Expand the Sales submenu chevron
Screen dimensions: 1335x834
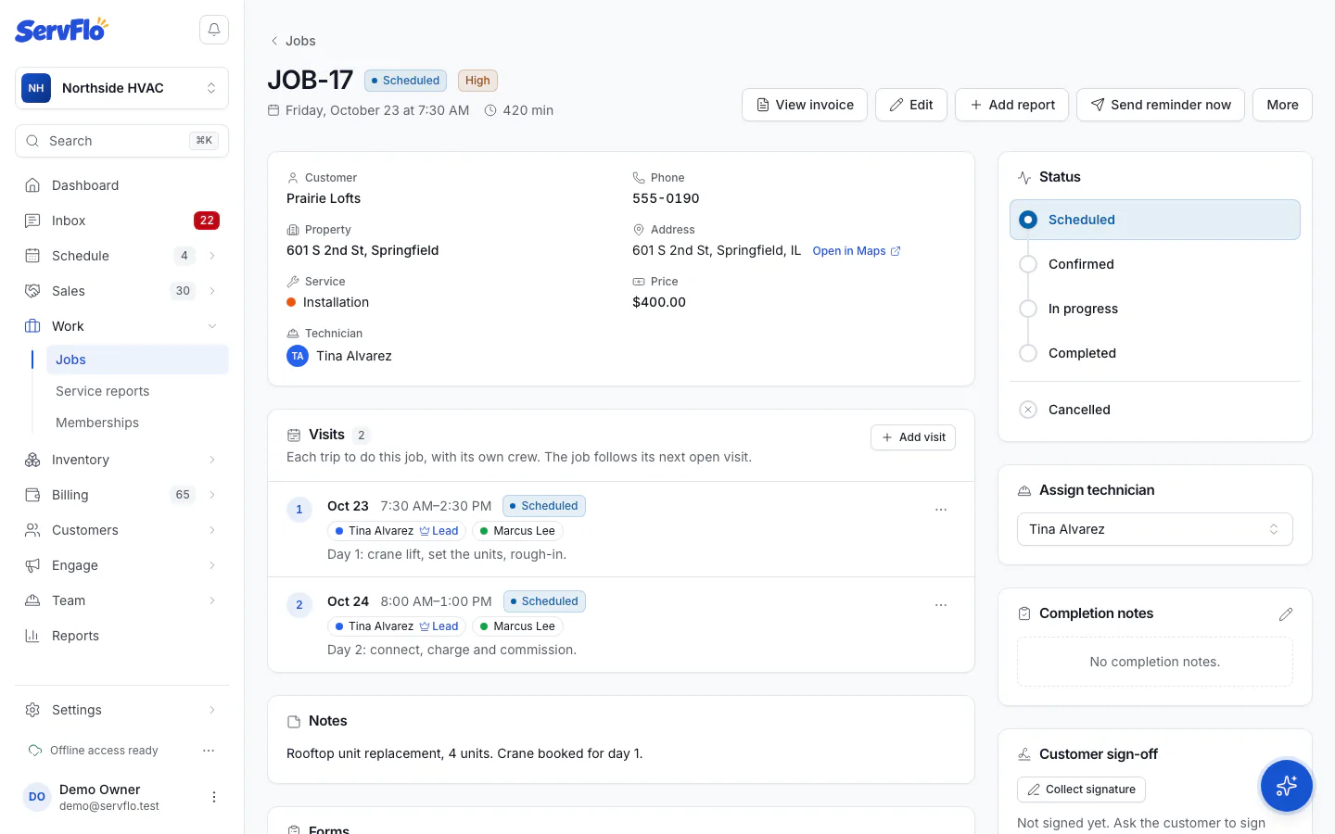[x=212, y=291]
